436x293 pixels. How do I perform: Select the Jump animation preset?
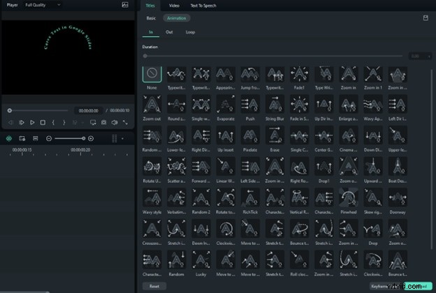click(251, 75)
